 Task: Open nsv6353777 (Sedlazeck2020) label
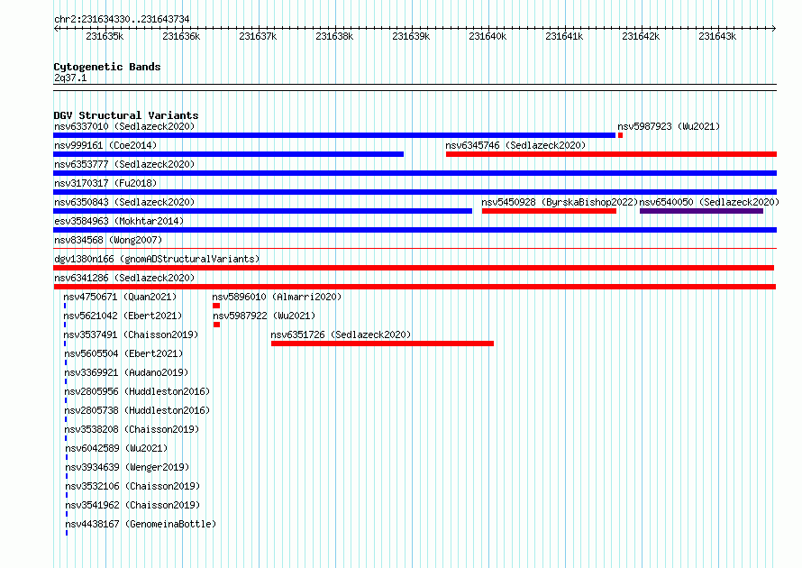pos(124,164)
